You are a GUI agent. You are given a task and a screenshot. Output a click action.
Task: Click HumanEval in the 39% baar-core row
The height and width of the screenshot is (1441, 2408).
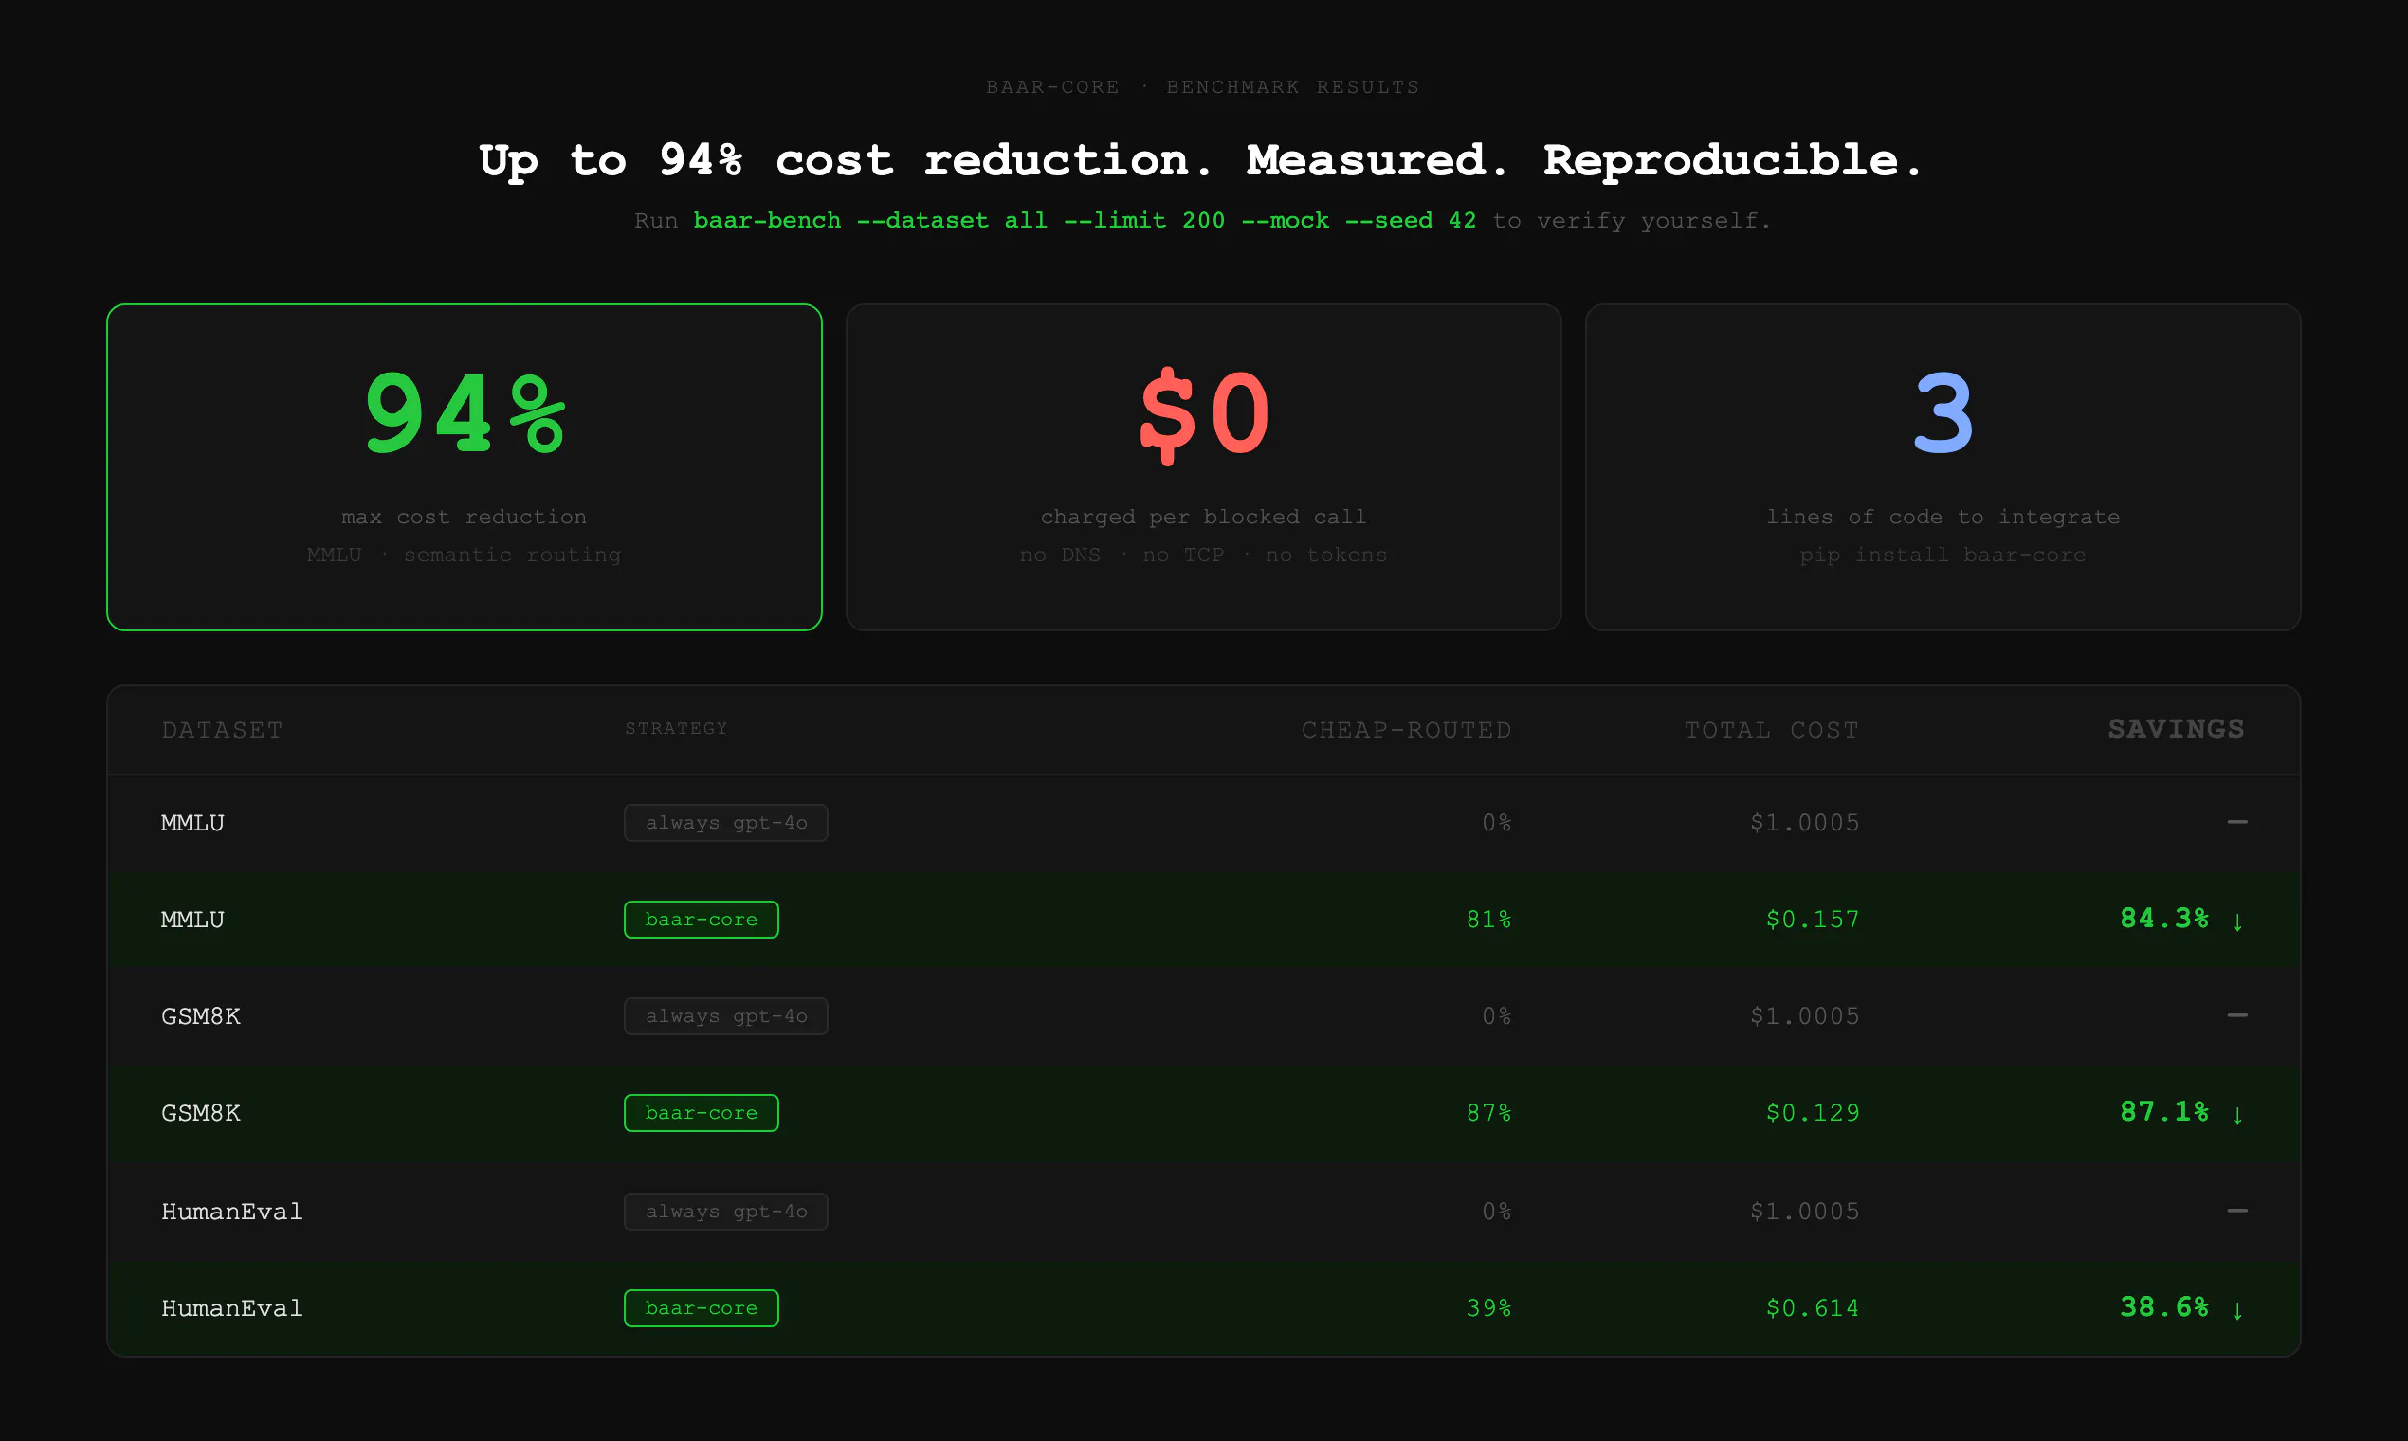click(232, 1309)
